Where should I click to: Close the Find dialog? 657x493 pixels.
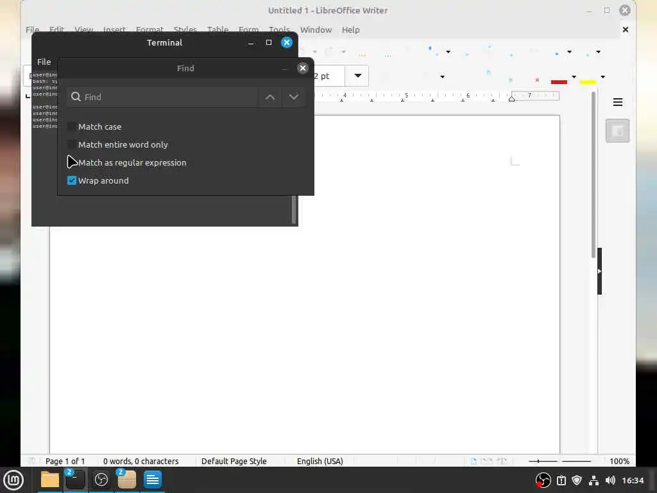(303, 68)
